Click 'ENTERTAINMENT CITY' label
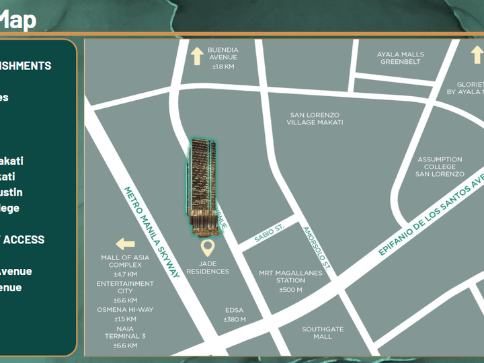The width and height of the screenshot is (484, 363). 125,287
